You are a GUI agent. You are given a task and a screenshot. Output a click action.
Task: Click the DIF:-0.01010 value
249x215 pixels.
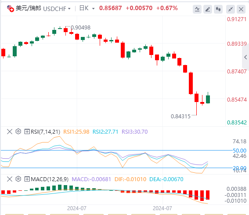[x=130, y=179]
